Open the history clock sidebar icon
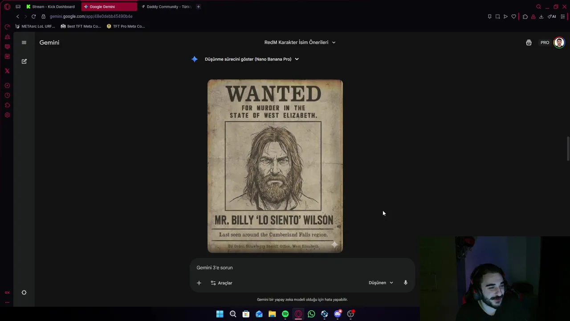570x321 pixels. coord(7,95)
